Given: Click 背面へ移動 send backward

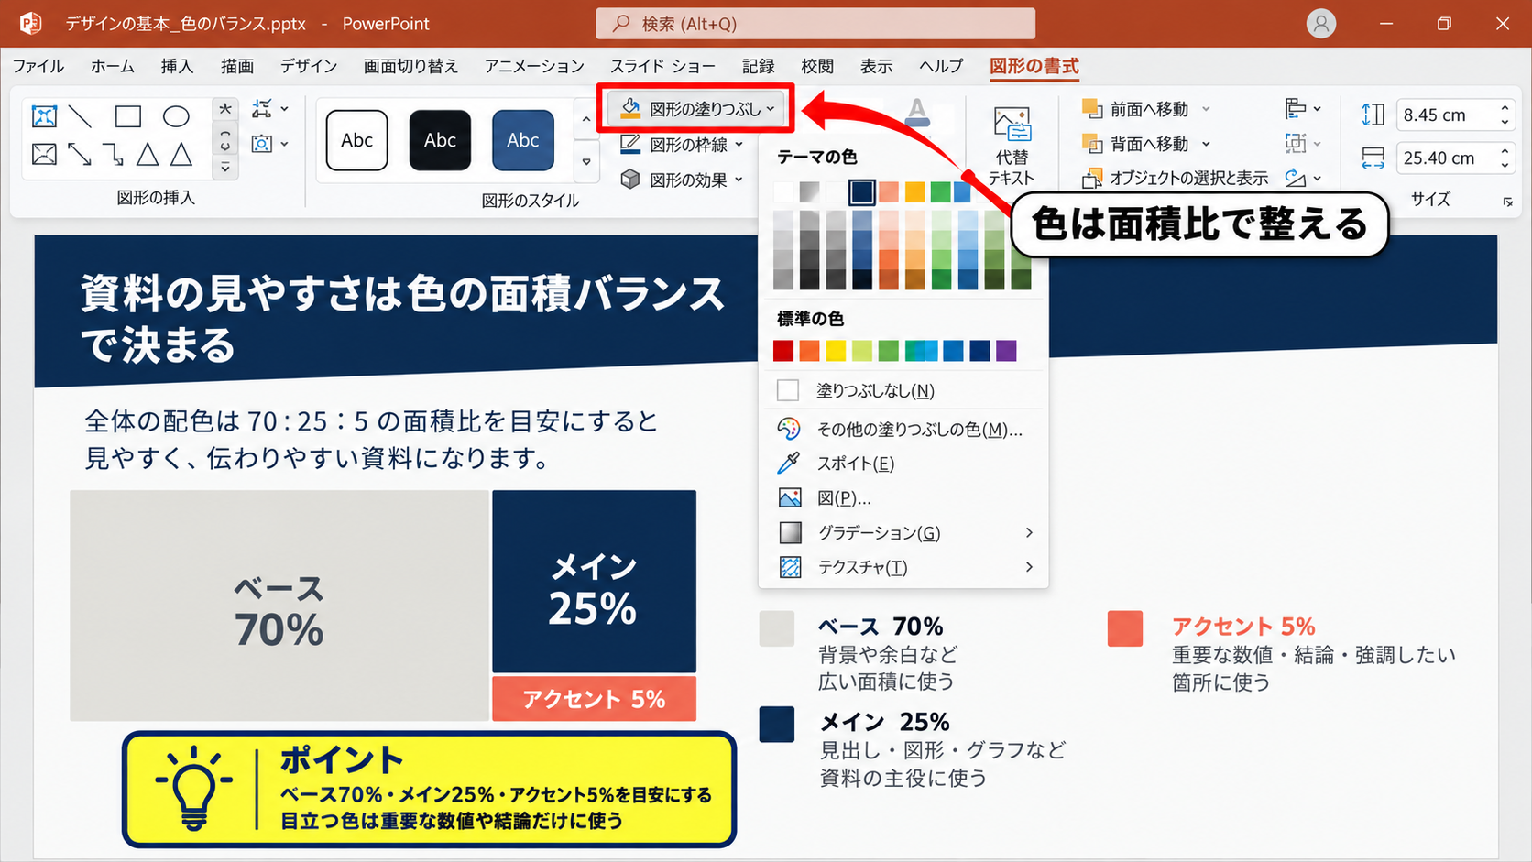Looking at the screenshot, I should (1146, 144).
